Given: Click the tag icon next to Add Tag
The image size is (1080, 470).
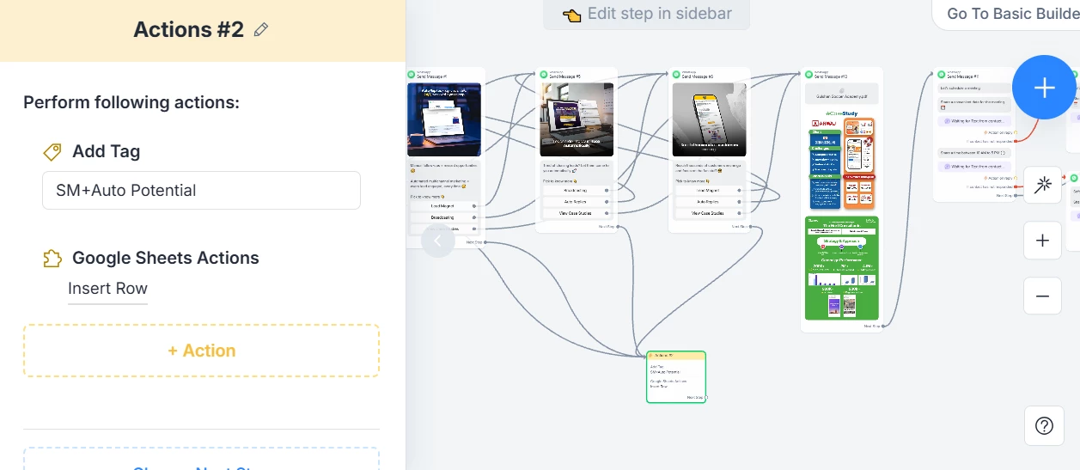Looking at the screenshot, I should [x=52, y=152].
